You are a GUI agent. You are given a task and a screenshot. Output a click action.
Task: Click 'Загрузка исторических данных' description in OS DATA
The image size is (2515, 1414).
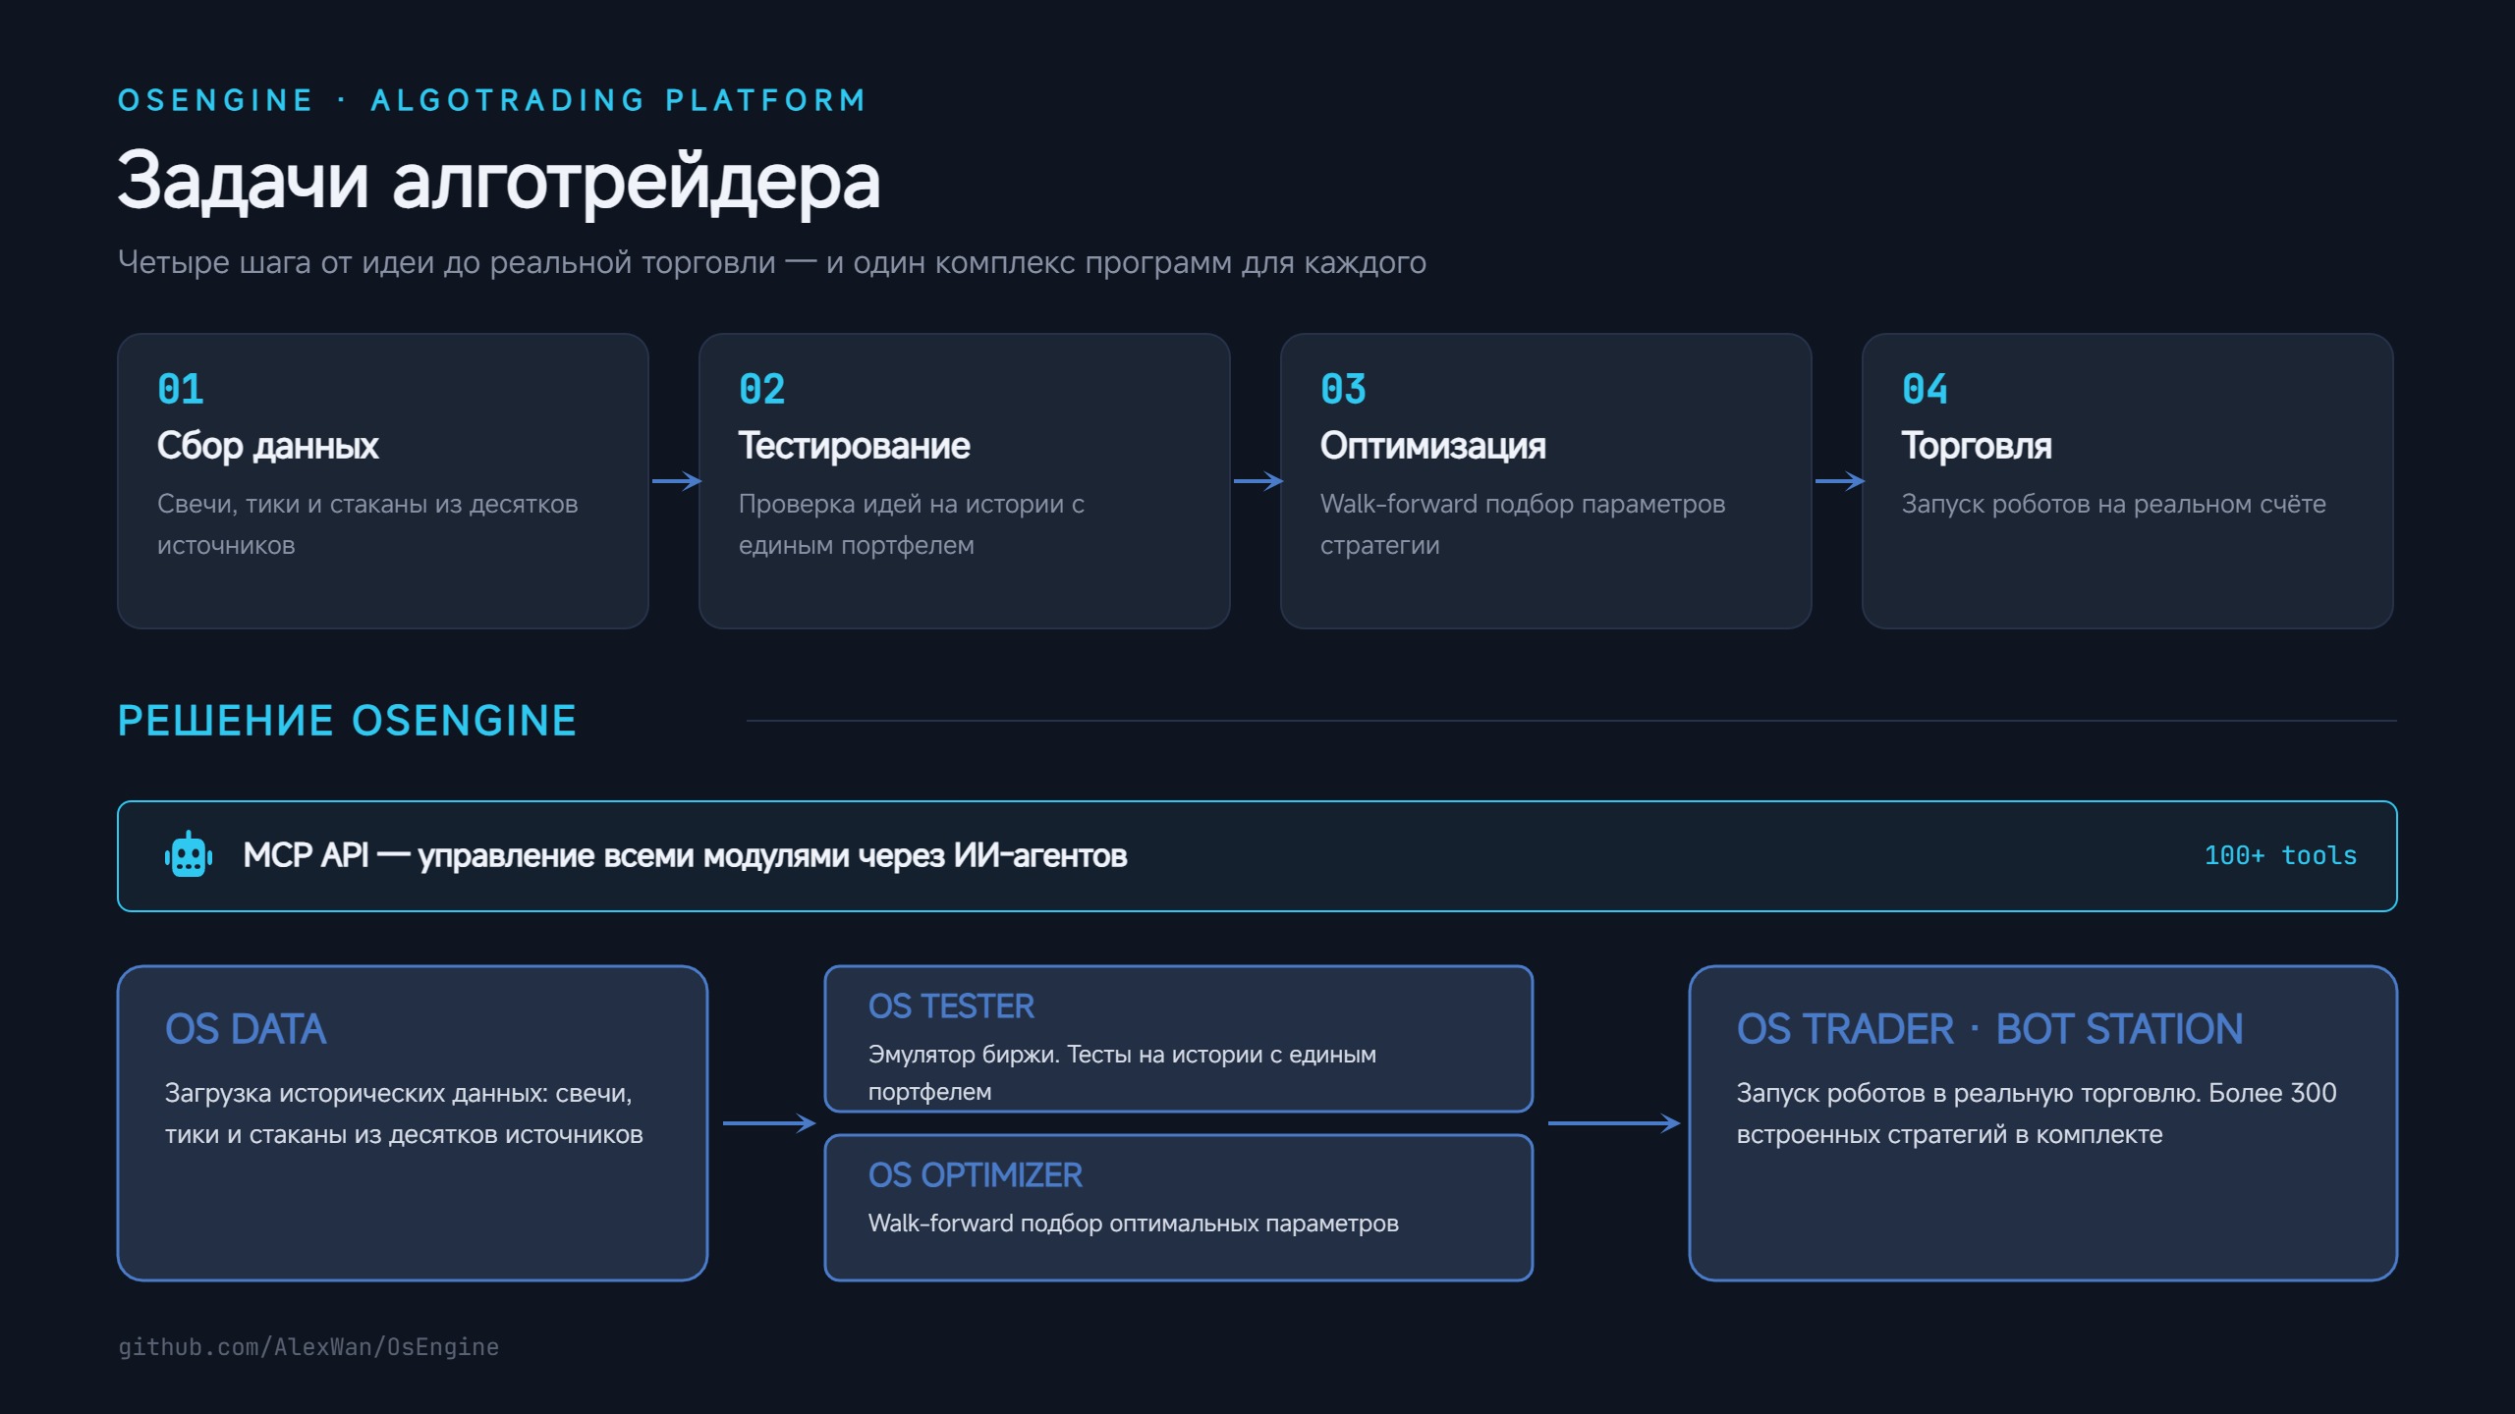point(404,1114)
